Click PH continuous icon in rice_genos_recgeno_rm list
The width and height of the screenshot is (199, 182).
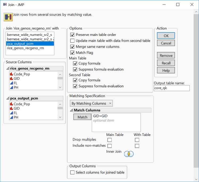11,87
